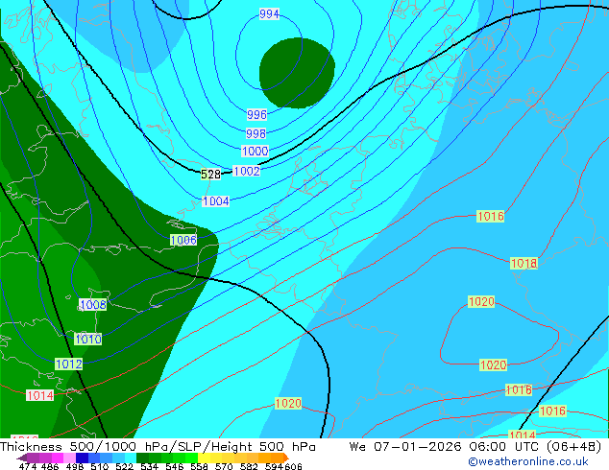Click the uppermost red 1016 label

[x=491, y=217]
